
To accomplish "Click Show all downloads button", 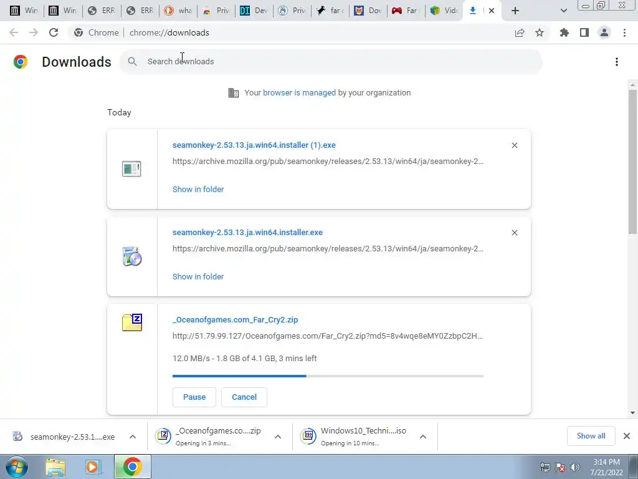I will (591, 436).
